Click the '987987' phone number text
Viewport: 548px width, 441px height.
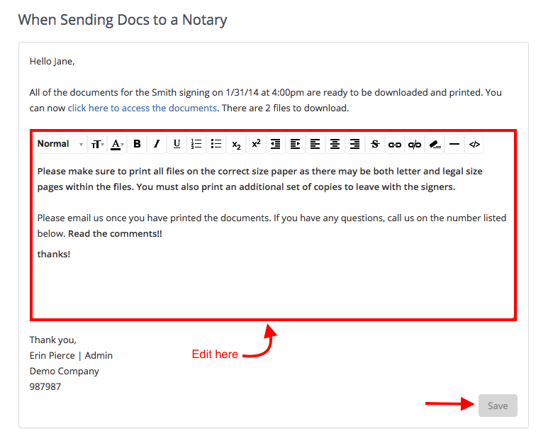[x=45, y=386]
